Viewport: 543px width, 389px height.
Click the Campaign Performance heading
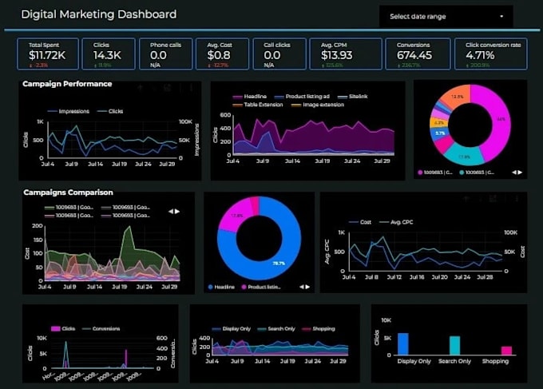[x=67, y=84]
